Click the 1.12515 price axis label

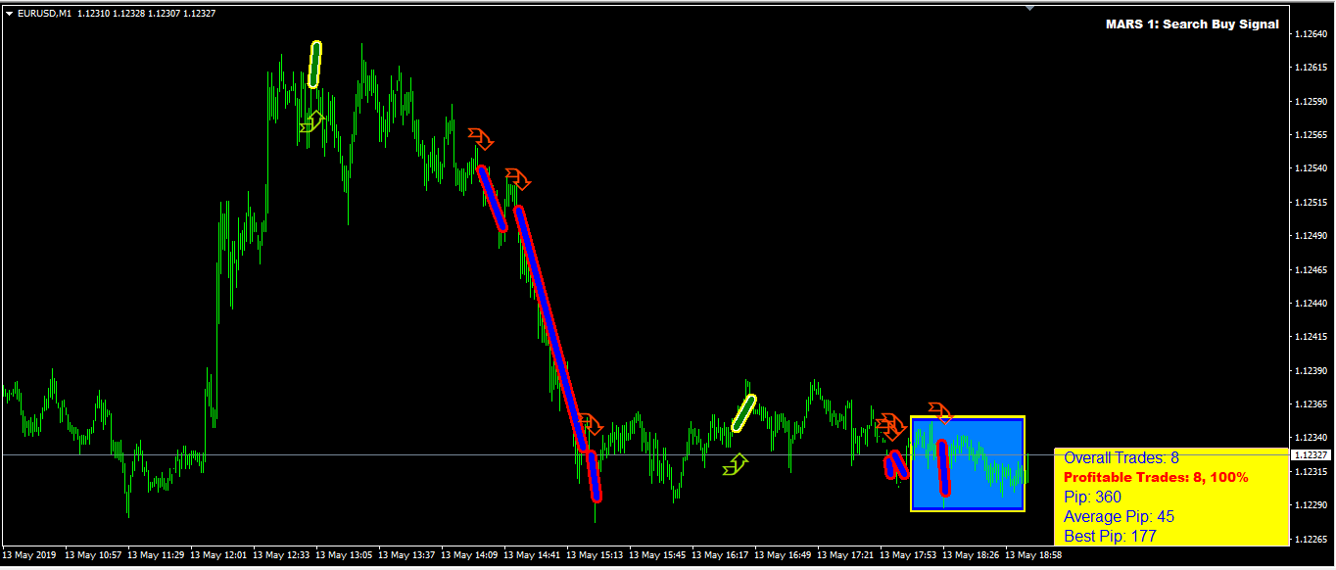(x=1311, y=203)
